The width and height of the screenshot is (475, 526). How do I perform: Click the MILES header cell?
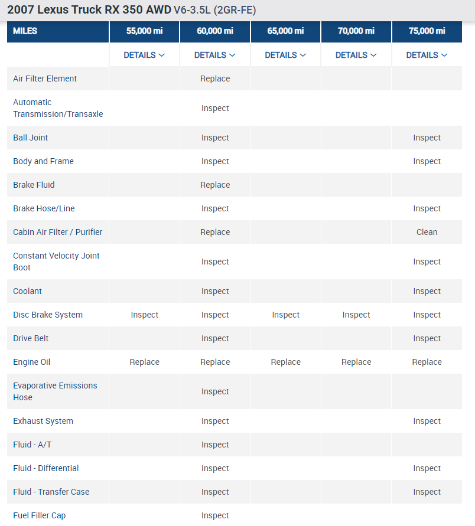(25, 31)
